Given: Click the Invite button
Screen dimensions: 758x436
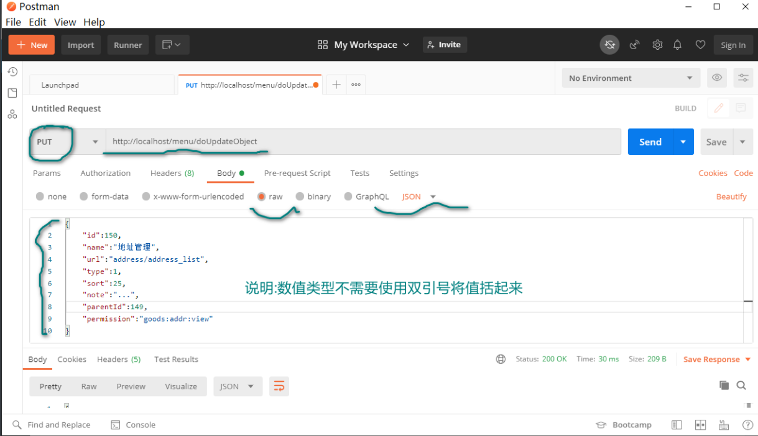Looking at the screenshot, I should tap(445, 45).
